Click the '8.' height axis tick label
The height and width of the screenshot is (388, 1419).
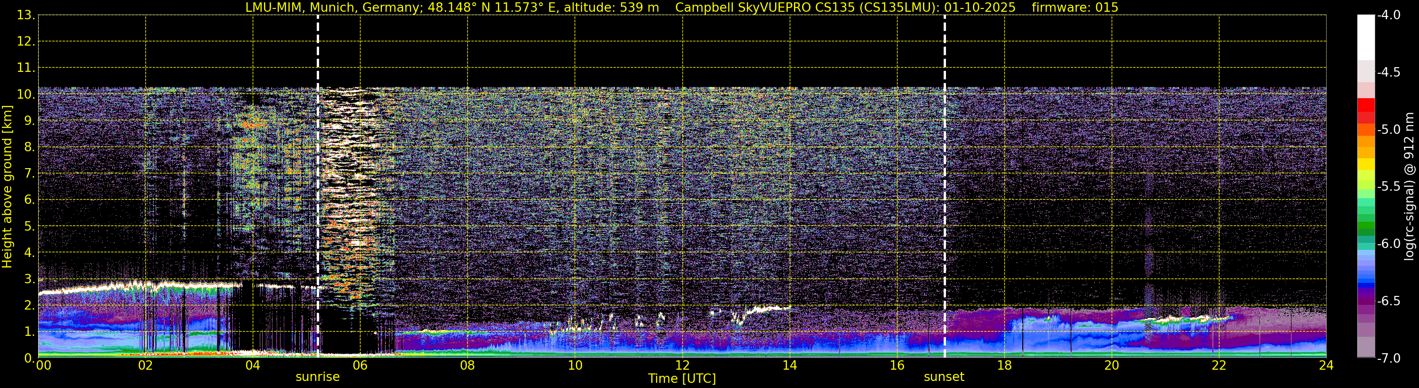29,147
